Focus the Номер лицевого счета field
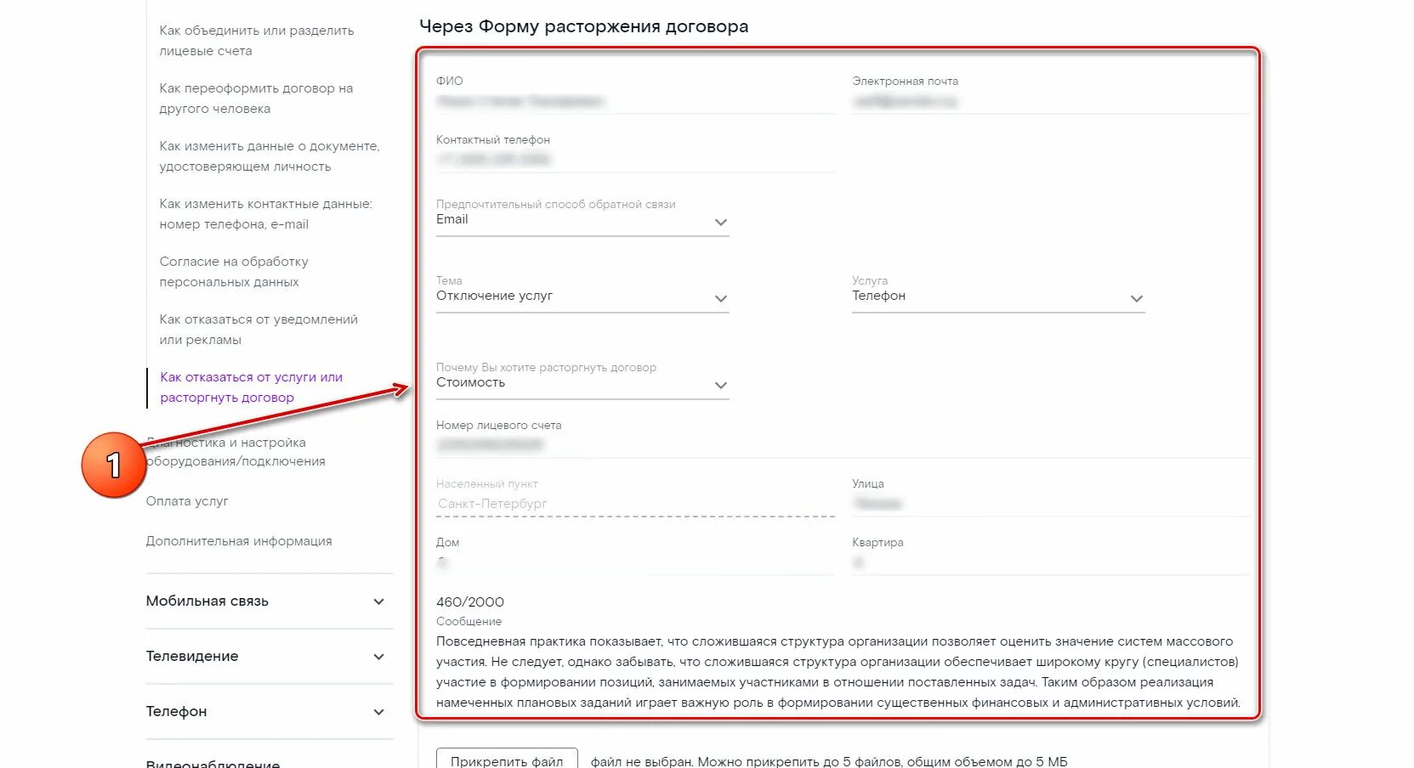 point(843,444)
